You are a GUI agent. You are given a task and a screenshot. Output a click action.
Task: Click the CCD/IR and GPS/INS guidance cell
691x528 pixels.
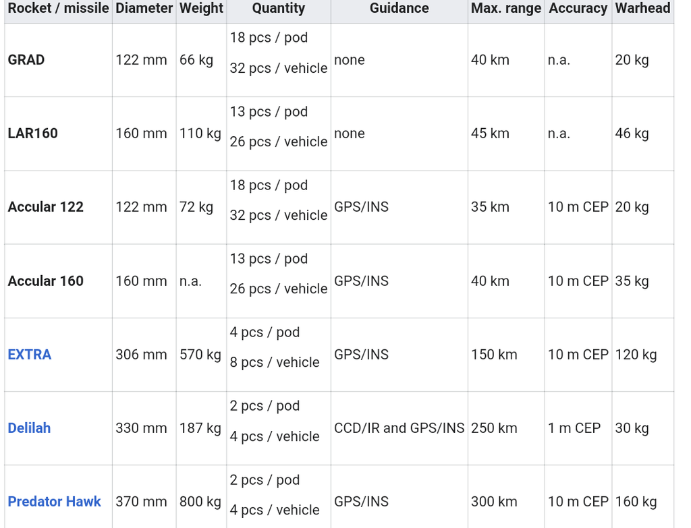[399, 428]
